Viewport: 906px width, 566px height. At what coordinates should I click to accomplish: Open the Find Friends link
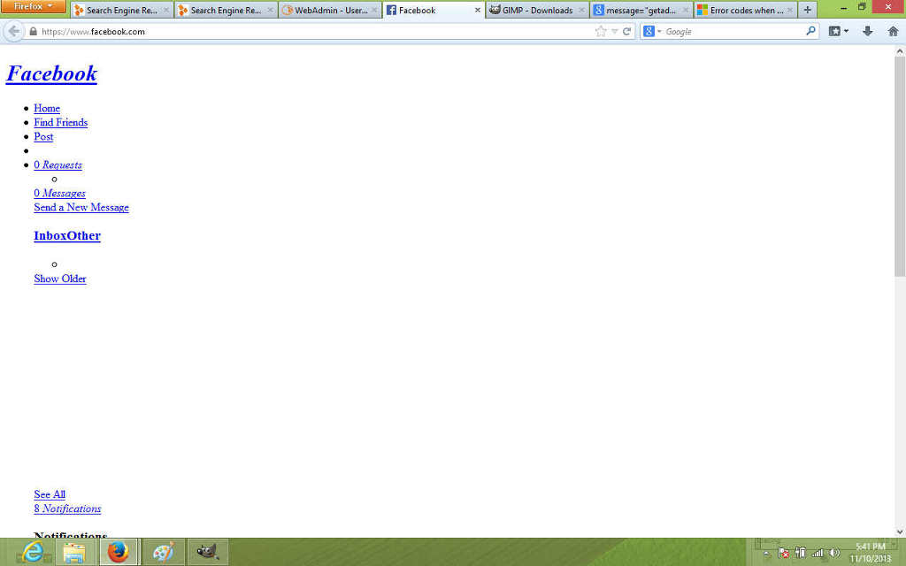[61, 122]
